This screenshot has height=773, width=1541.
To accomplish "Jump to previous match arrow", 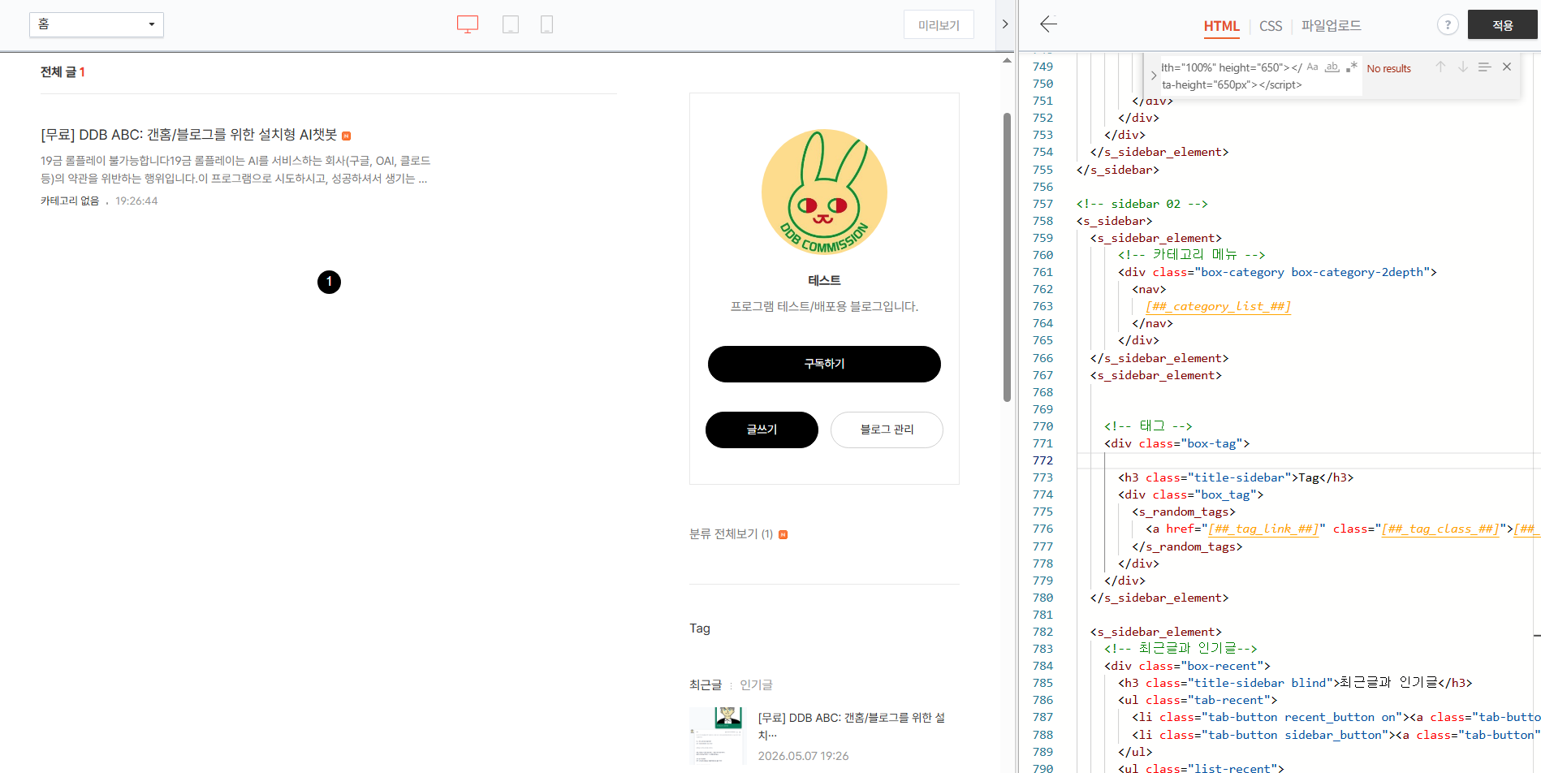I will 1440,67.
